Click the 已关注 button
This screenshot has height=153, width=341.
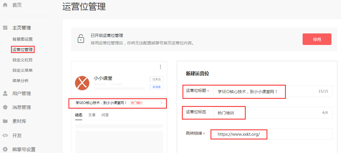coord(156,79)
